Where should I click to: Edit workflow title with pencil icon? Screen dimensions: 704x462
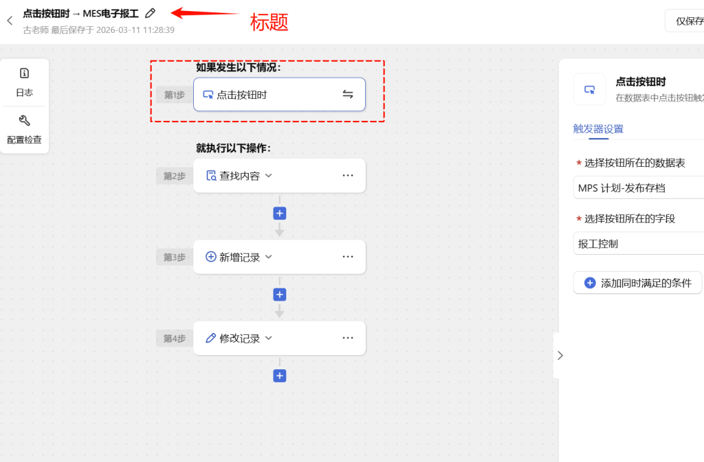click(151, 14)
